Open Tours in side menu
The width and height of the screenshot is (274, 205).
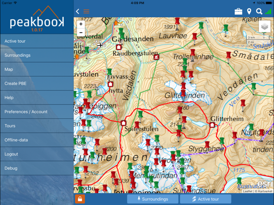[37, 126]
